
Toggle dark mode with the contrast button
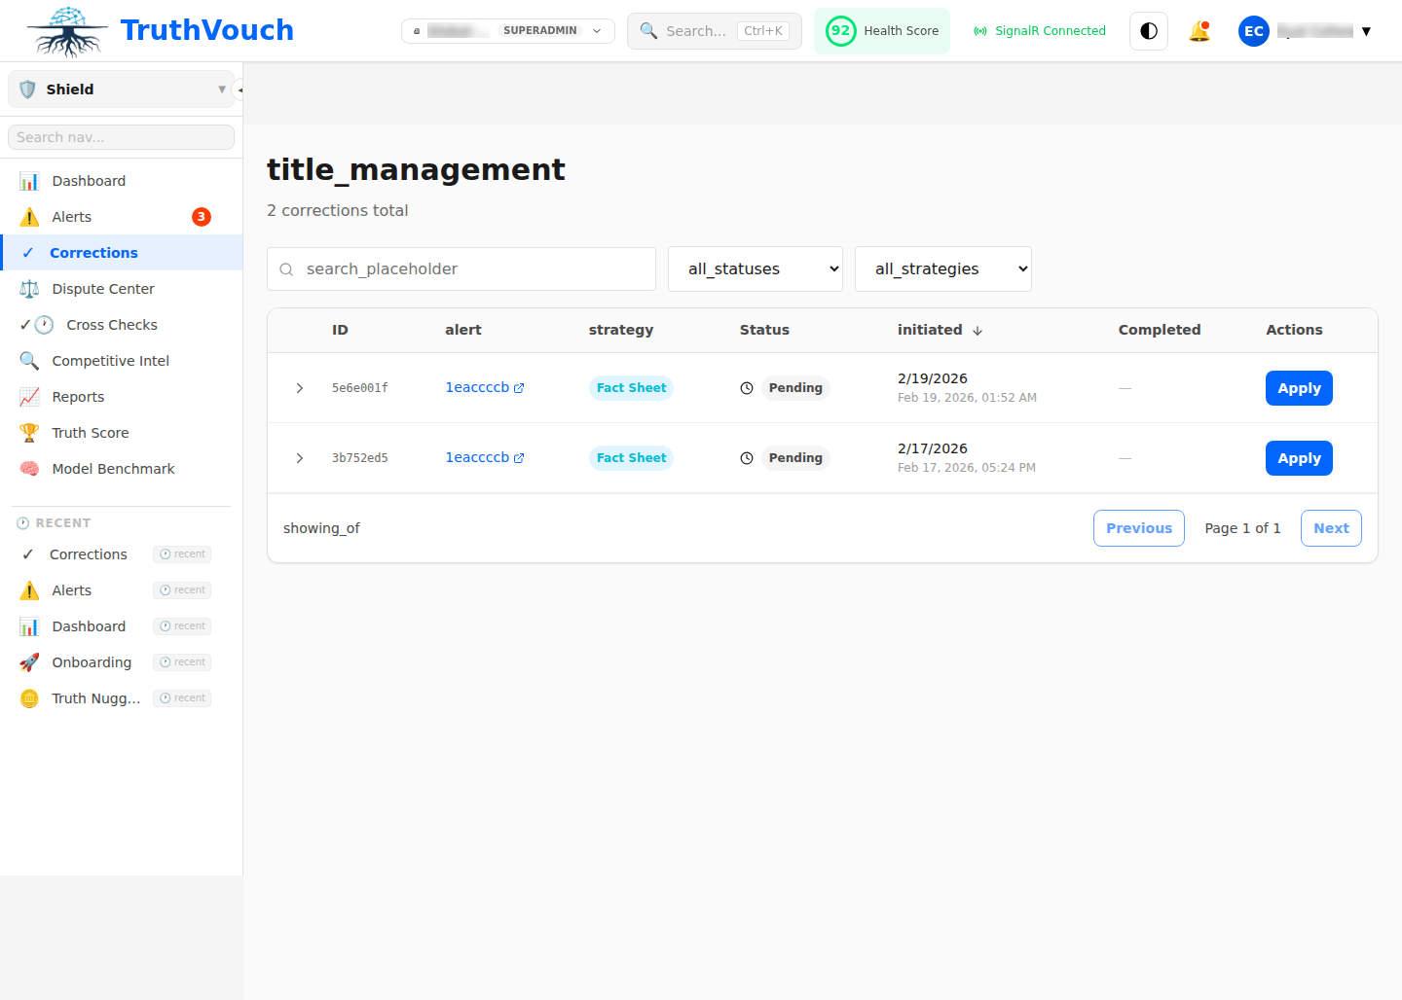tap(1148, 30)
